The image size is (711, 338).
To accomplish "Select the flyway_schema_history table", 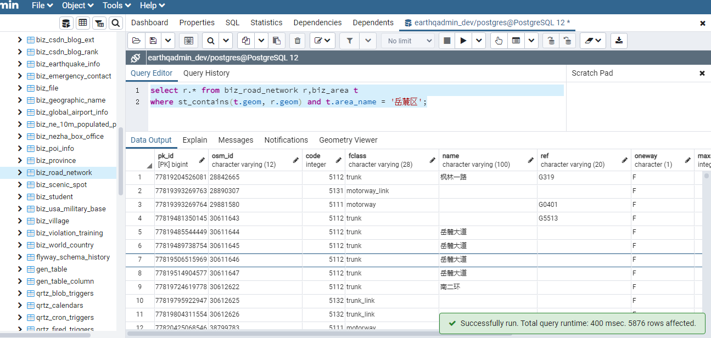I will click(72, 257).
